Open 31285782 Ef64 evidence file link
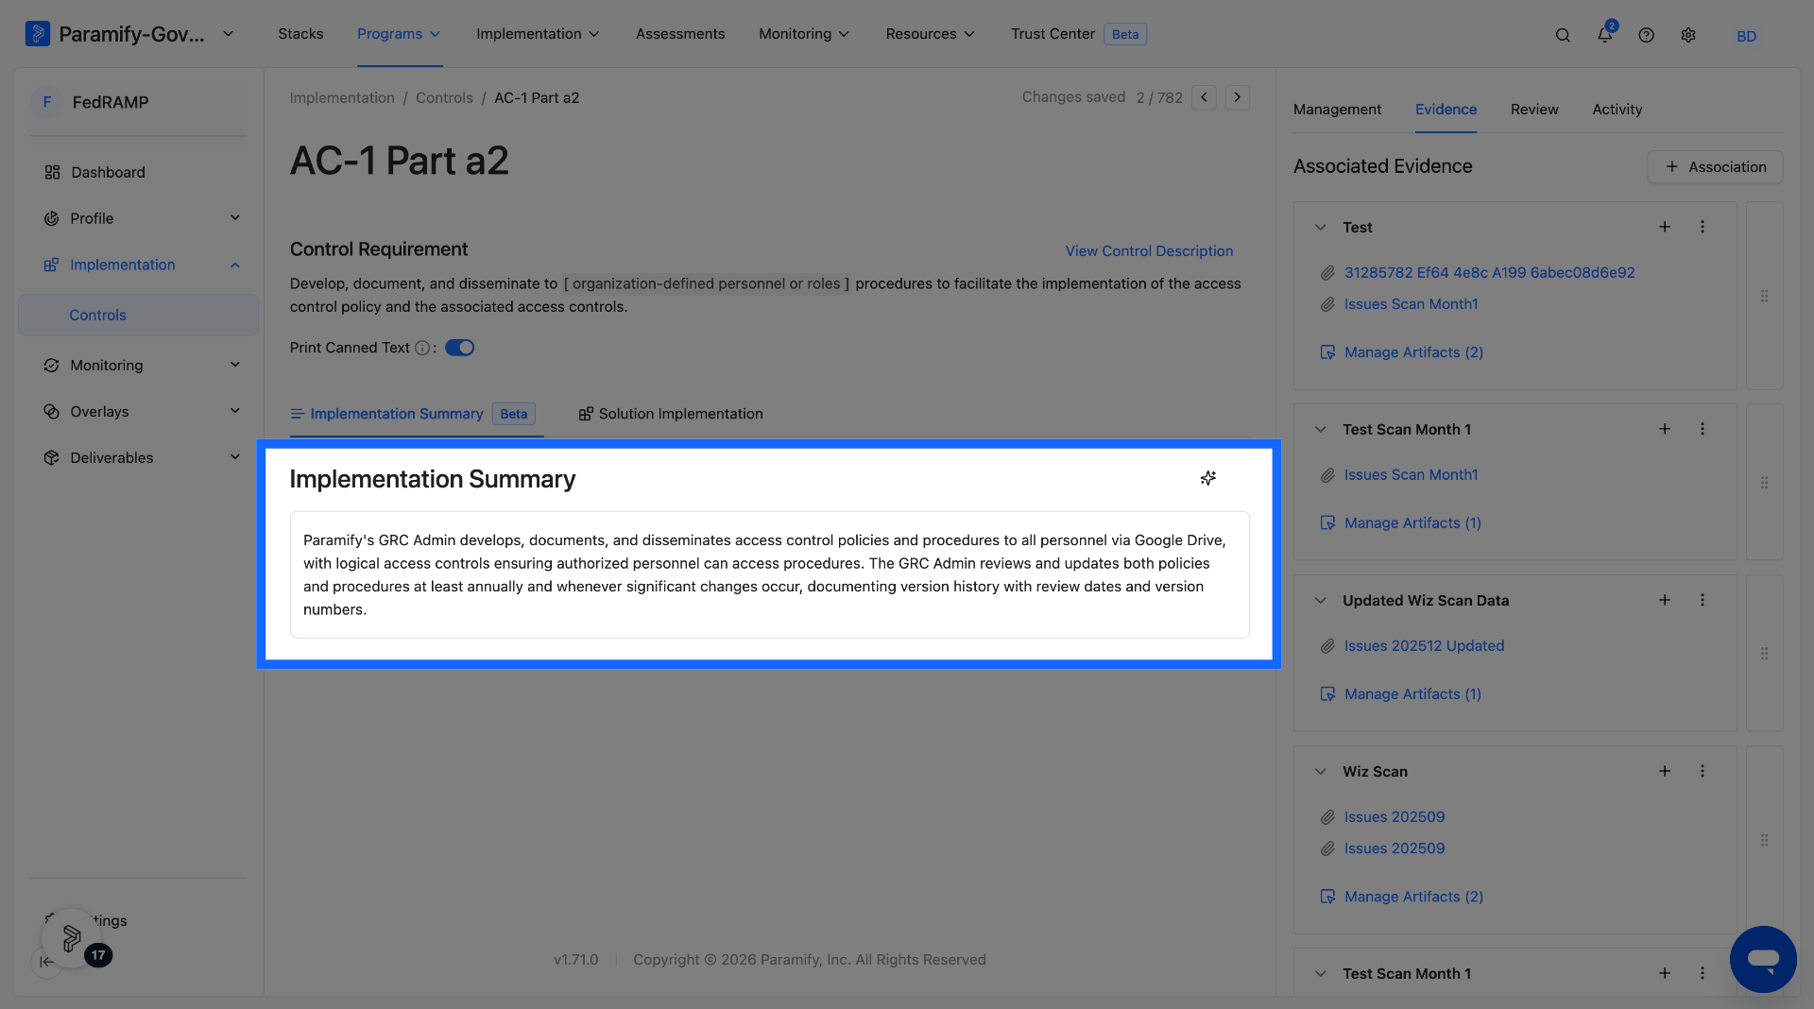The height and width of the screenshot is (1009, 1814). coord(1489,273)
